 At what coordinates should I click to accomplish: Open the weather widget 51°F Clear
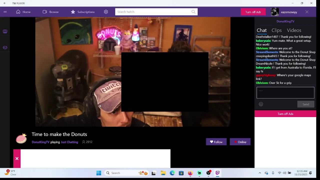click(10, 173)
